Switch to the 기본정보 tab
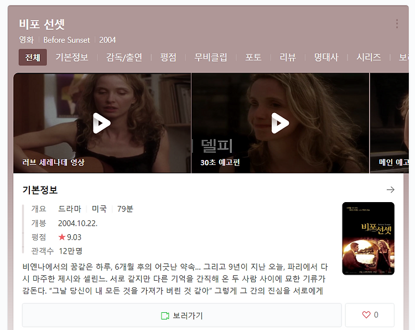 (72, 57)
